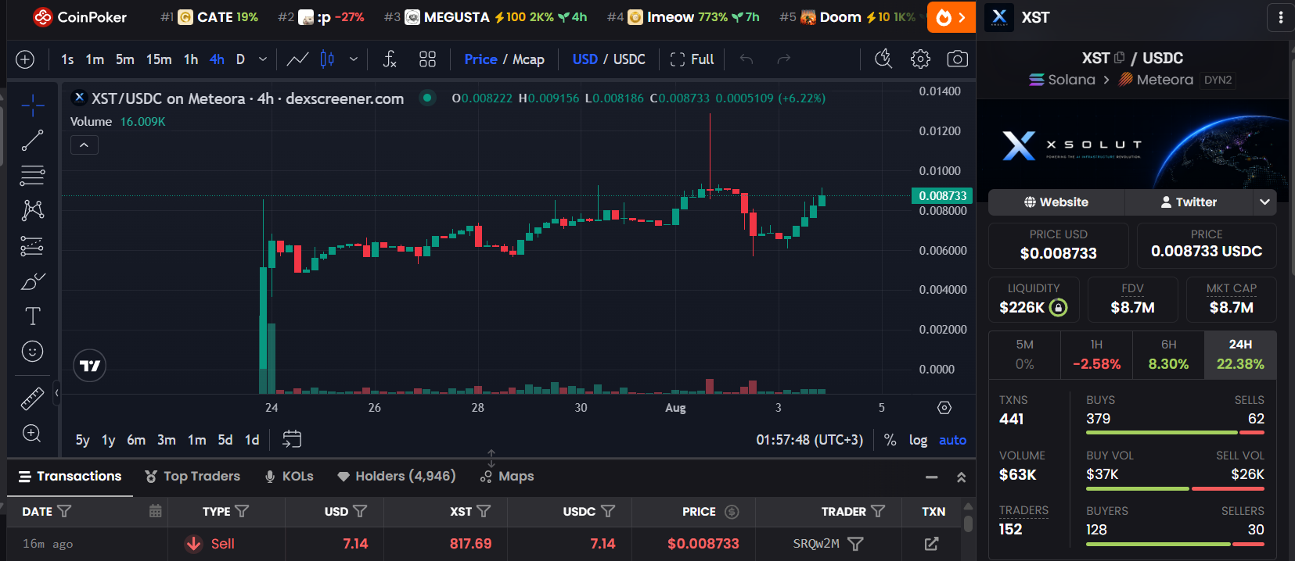The image size is (1295, 561).
Task: Open the emoji icons tool
Action: point(32,352)
